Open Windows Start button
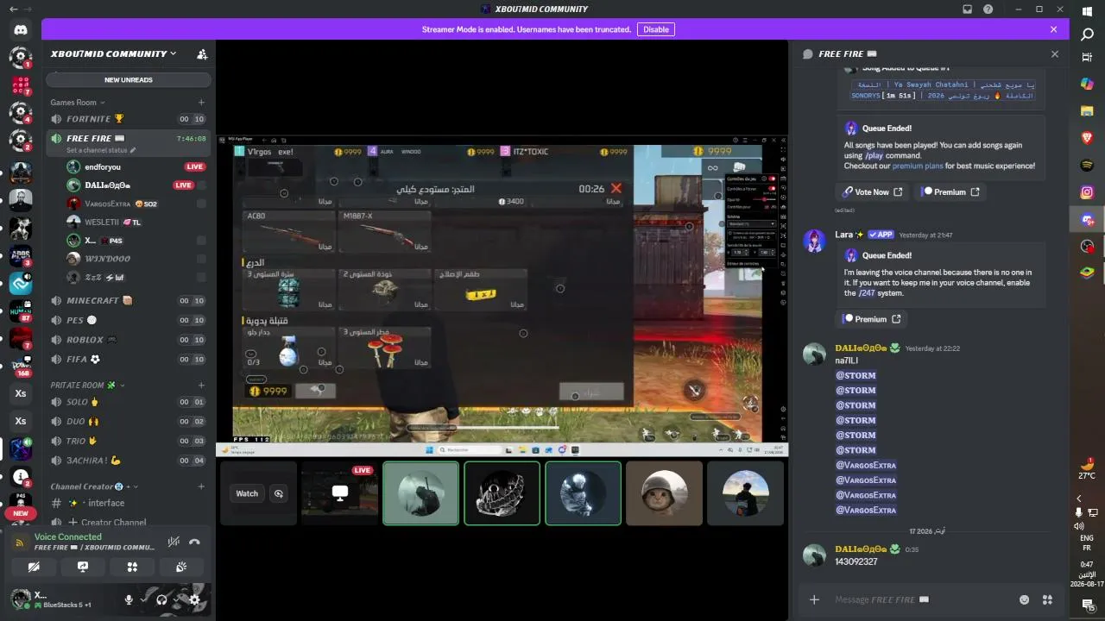Image resolution: width=1105 pixels, height=621 pixels. pos(1087,11)
